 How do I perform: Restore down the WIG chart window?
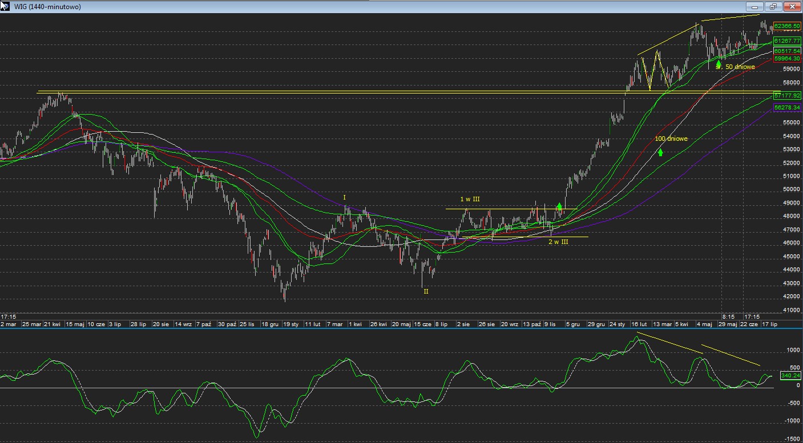773,7
